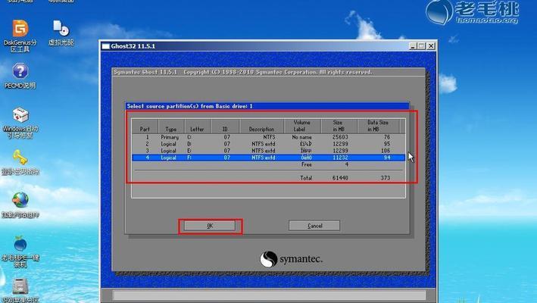Click the 11232 size in row 4
This screenshot has width=537, height=303.
point(340,158)
